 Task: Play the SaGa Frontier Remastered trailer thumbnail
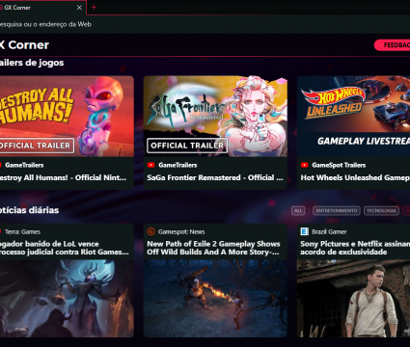[215, 117]
